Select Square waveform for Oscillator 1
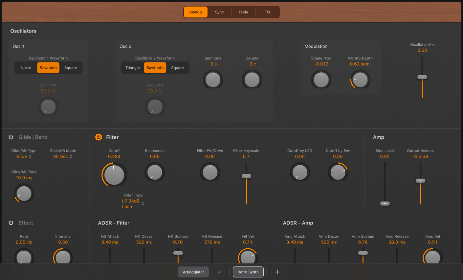The height and width of the screenshot is (280, 463). pyautogui.click(x=71, y=68)
